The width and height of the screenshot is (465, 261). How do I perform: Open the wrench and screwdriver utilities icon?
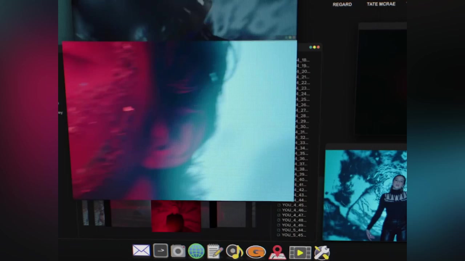(x=322, y=253)
